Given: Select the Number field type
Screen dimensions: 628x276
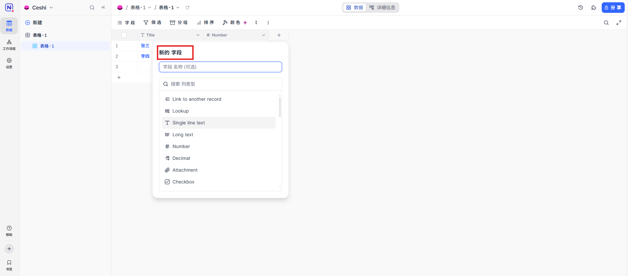Looking at the screenshot, I should 219,146.
